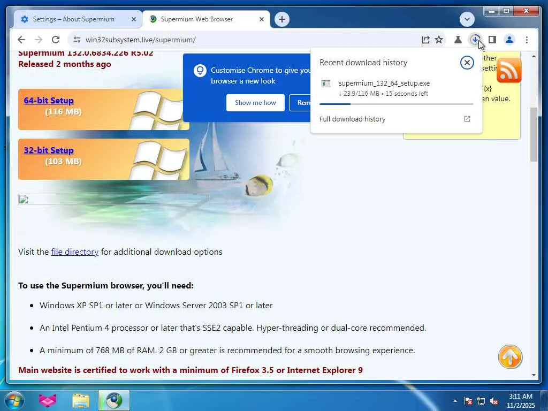Click the setup file icon in downloads
Image resolution: width=548 pixels, height=411 pixels.
pyautogui.click(x=326, y=83)
